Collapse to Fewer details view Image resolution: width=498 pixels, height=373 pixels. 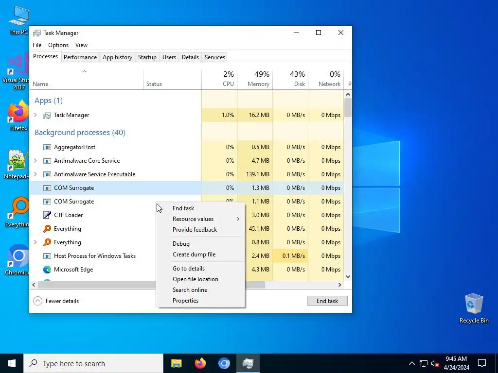click(x=56, y=301)
